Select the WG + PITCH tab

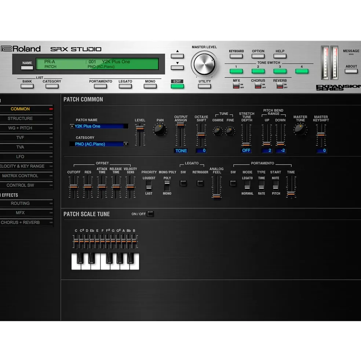(x=26, y=128)
